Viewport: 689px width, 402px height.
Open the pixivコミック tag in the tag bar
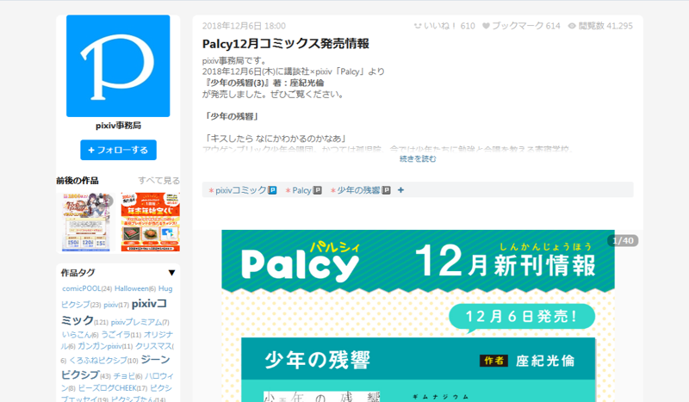pyautogui.click(x=241, y=190)
